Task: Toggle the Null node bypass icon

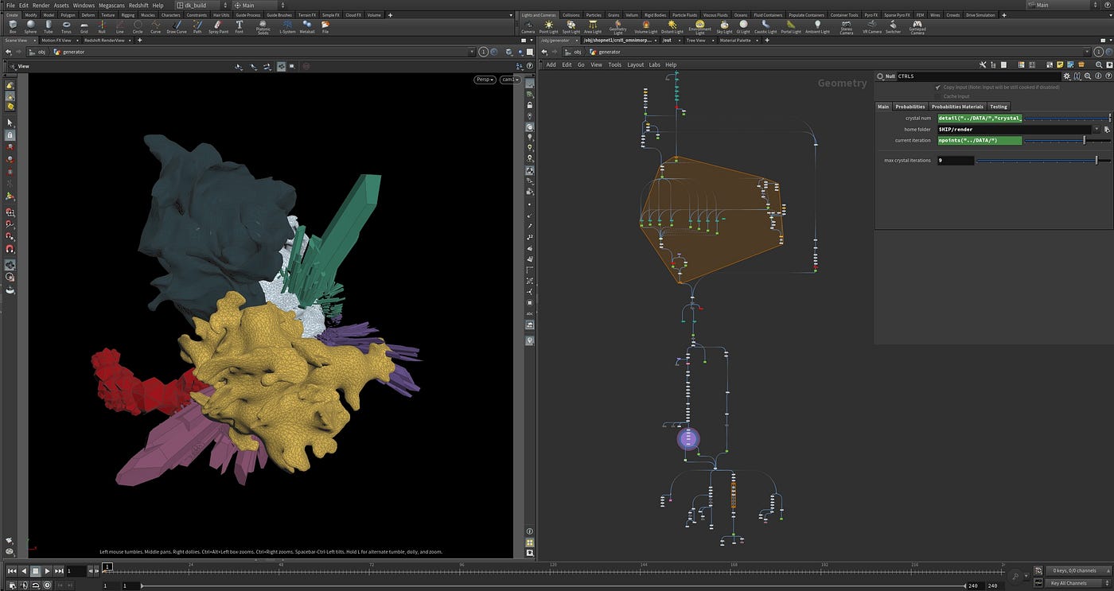Action: [880, 76]
